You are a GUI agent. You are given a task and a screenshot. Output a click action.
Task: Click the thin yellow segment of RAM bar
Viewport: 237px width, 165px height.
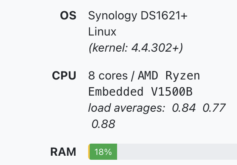pos(89,152)
